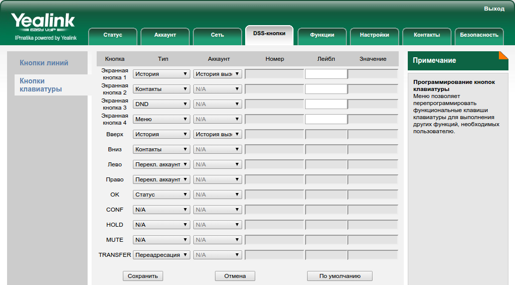
Task: Open the Настройки tab
Action: 375,35
